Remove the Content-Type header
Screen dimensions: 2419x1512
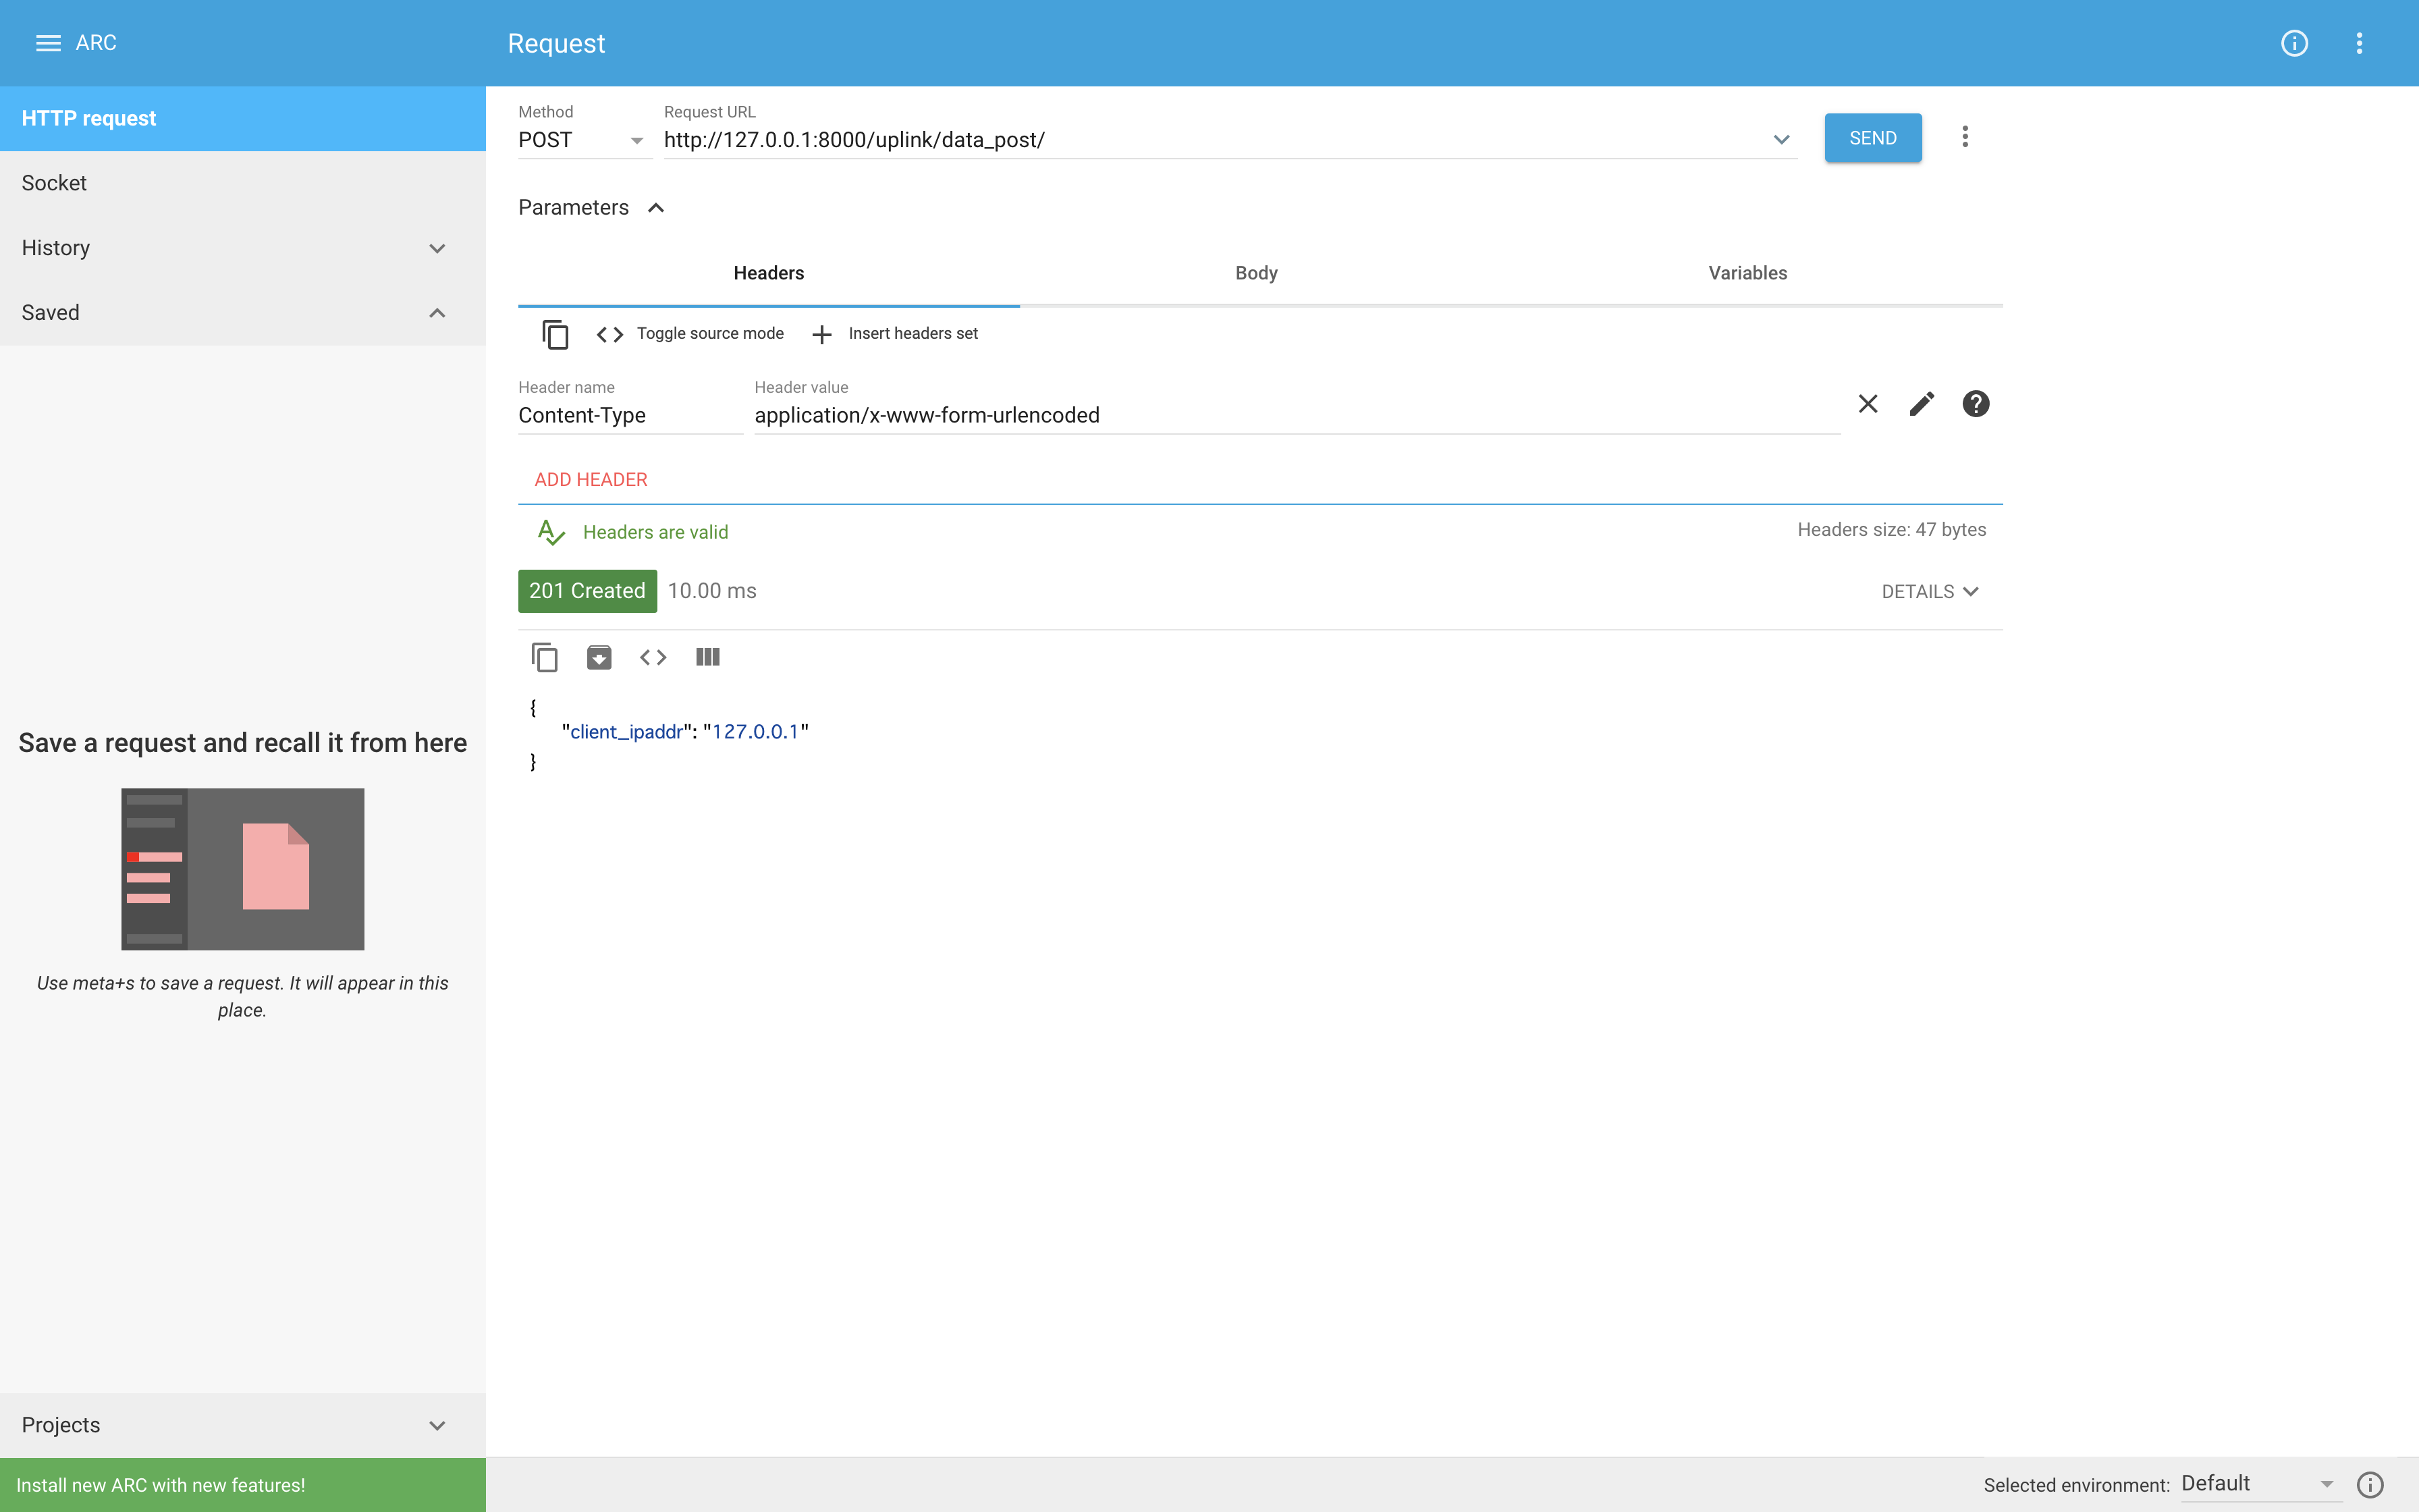coord(1867,404)
